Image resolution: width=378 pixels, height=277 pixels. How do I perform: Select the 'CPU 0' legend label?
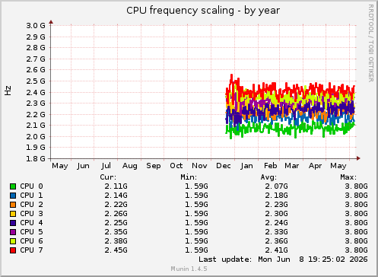click(31, 186)
